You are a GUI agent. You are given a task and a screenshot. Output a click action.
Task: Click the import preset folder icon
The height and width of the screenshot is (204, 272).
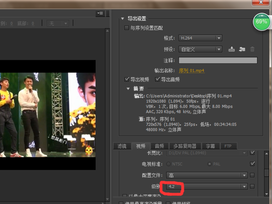[242, 49]
